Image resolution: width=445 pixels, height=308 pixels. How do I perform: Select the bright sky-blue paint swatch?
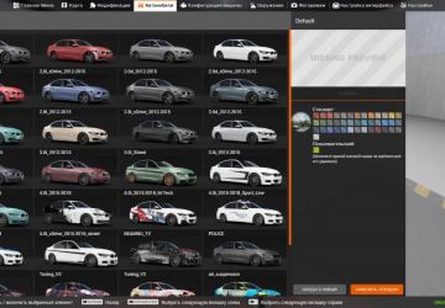[385, 123]
